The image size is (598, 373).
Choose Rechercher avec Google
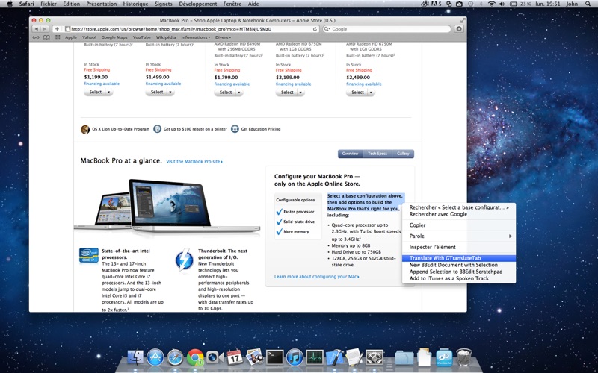(459, 214)
